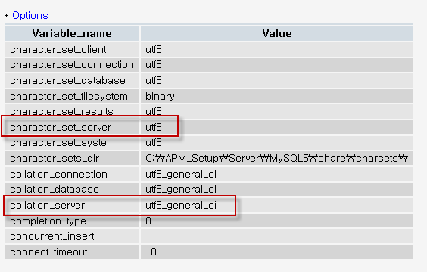Select the concurrent_insert value of 1
The image size is (427, 272).
click(148, 236)
